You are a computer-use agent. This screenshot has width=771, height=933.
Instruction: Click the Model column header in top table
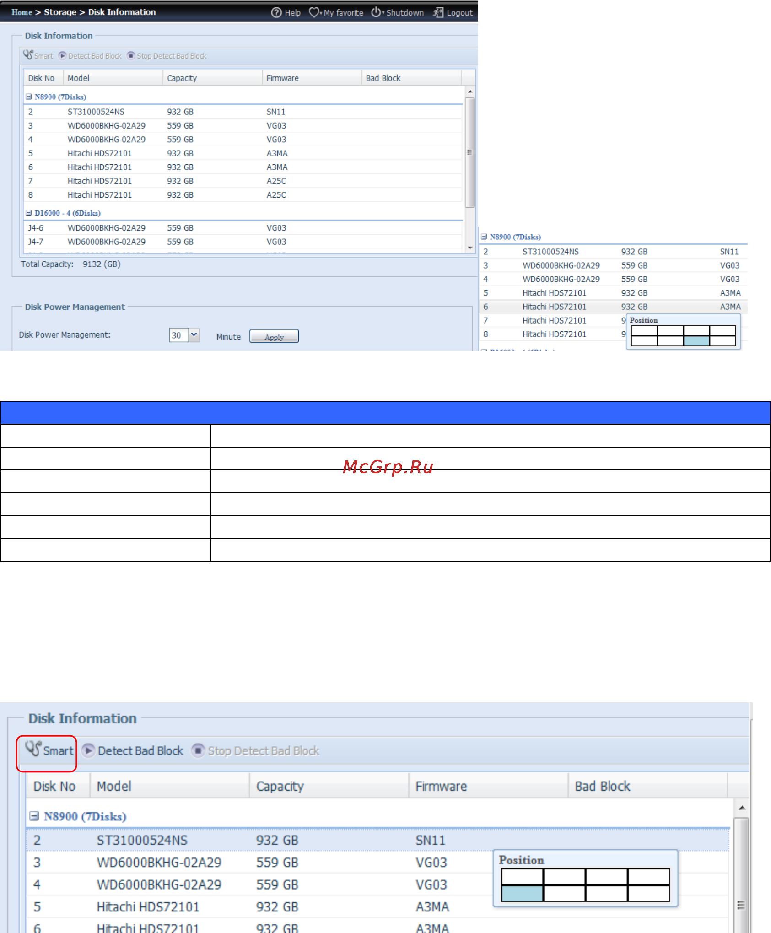[x=113, y=78]
